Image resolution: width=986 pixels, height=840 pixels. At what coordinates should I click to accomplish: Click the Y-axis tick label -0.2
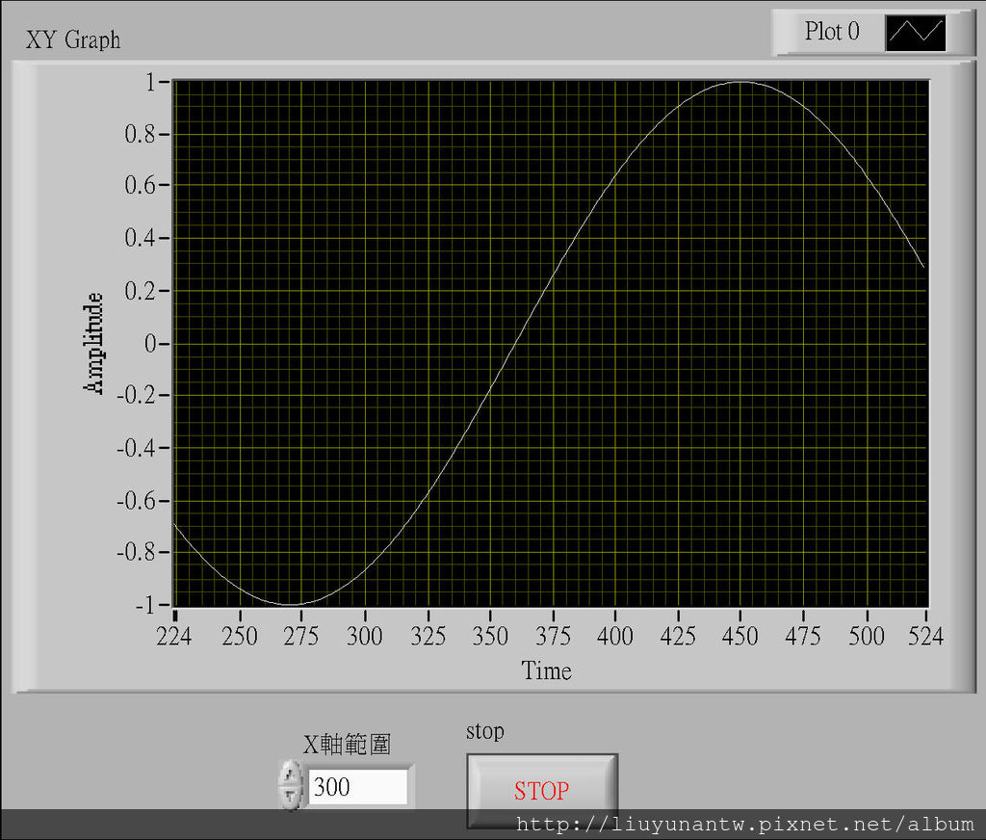[x=135, y=395]
